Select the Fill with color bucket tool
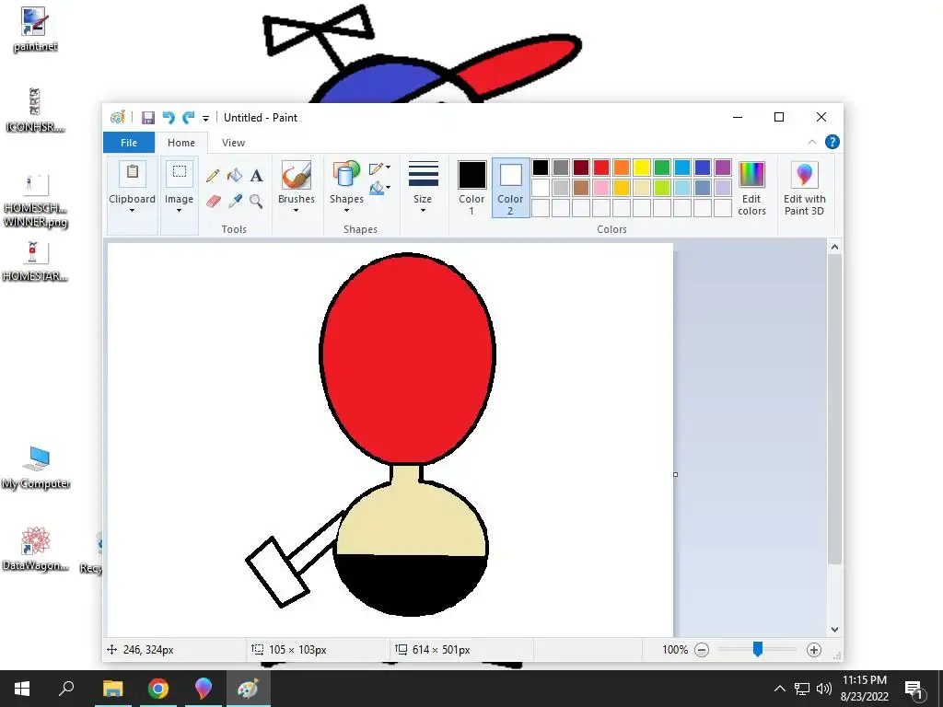The image size is (943, 707). tap(235, 176)
